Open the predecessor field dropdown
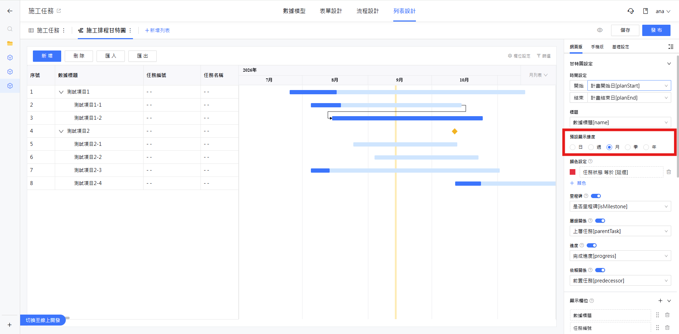 click(x=620, y=281)
